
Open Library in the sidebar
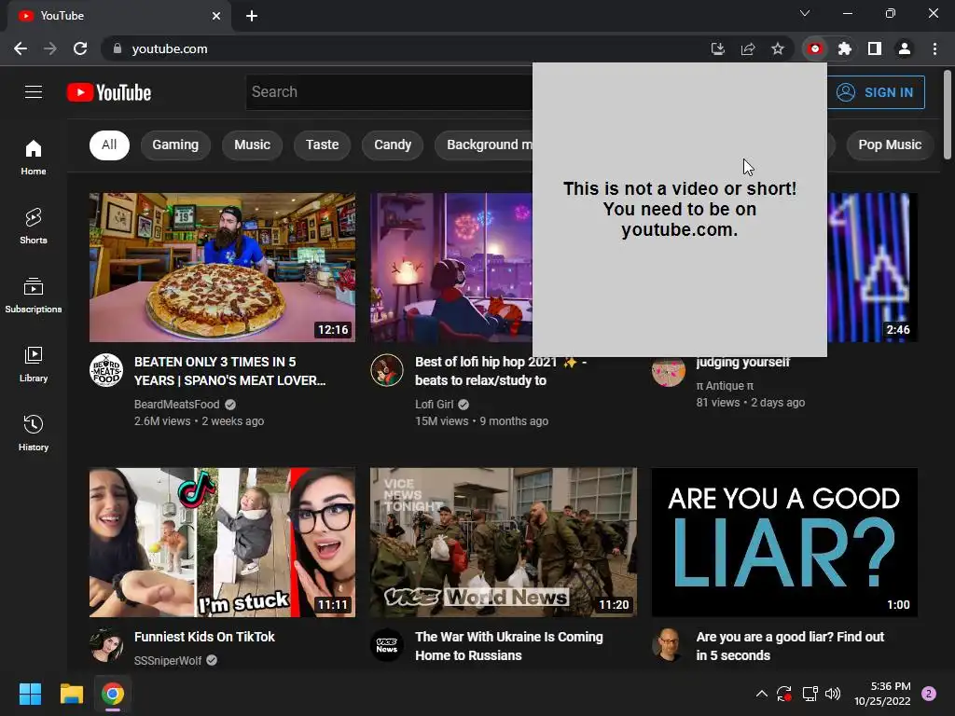pos(34,365)
